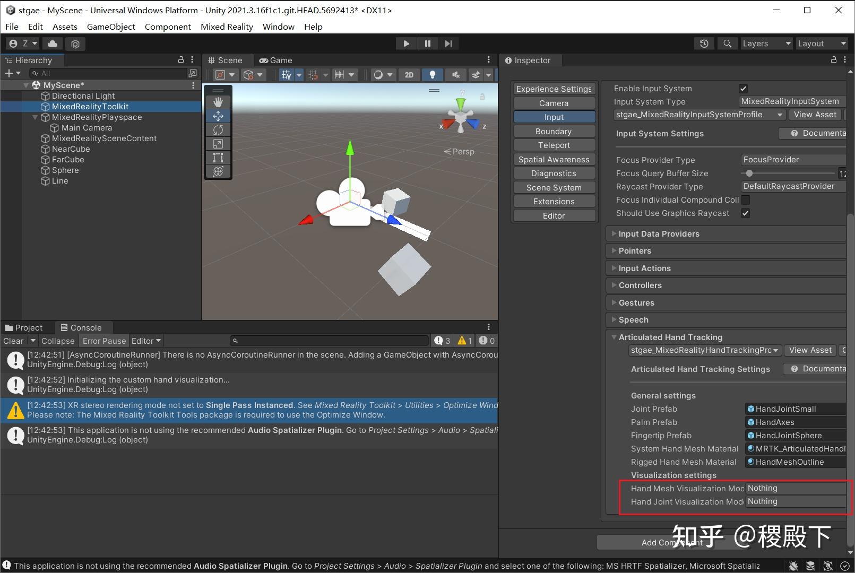Click the Pause button

[427, 44]
